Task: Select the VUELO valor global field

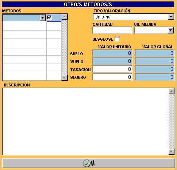Action: (154, 61)
